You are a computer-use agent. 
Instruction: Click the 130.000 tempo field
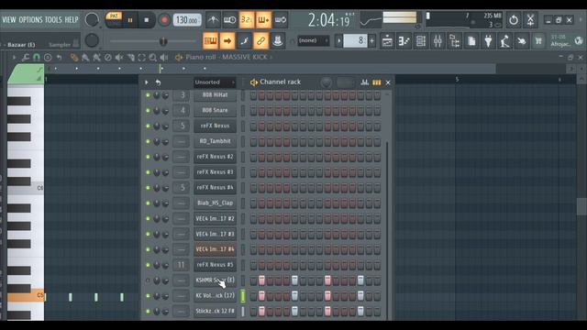(187, 20)
